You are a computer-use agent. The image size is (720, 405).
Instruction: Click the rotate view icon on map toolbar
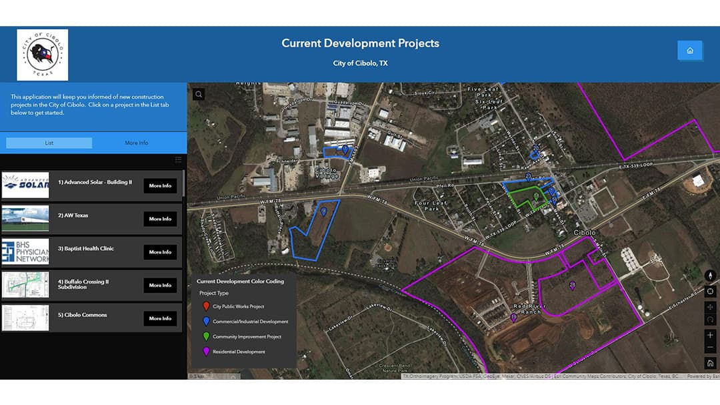[710, 320]
